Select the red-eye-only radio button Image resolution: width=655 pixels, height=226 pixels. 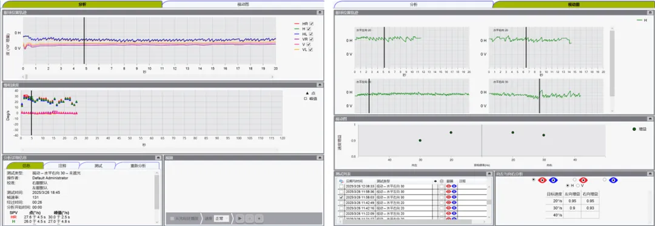tap(575, 180)
